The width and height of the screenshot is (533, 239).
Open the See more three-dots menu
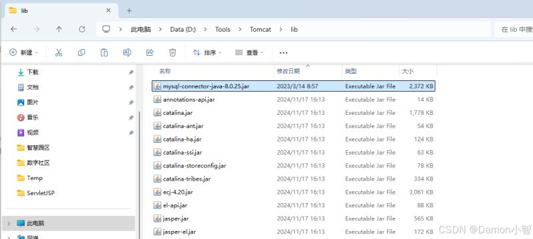click(x=283, y=52)
